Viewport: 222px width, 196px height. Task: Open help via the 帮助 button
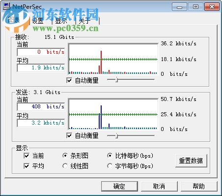click(x=199, y=186)
